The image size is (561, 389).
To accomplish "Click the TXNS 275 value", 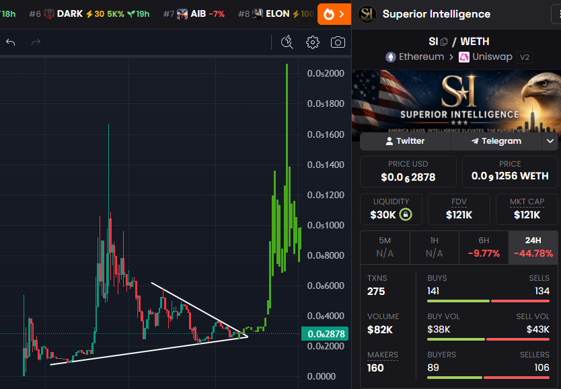I will 376,292.
